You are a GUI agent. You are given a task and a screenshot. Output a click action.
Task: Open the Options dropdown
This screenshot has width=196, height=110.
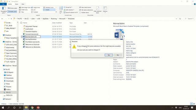(105, 10)
